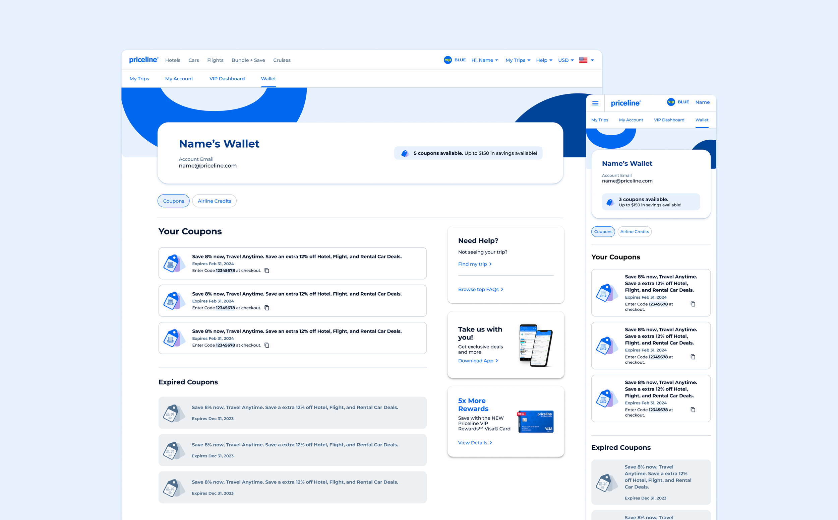Select the mobile Coupons pill

coord(603,231)
